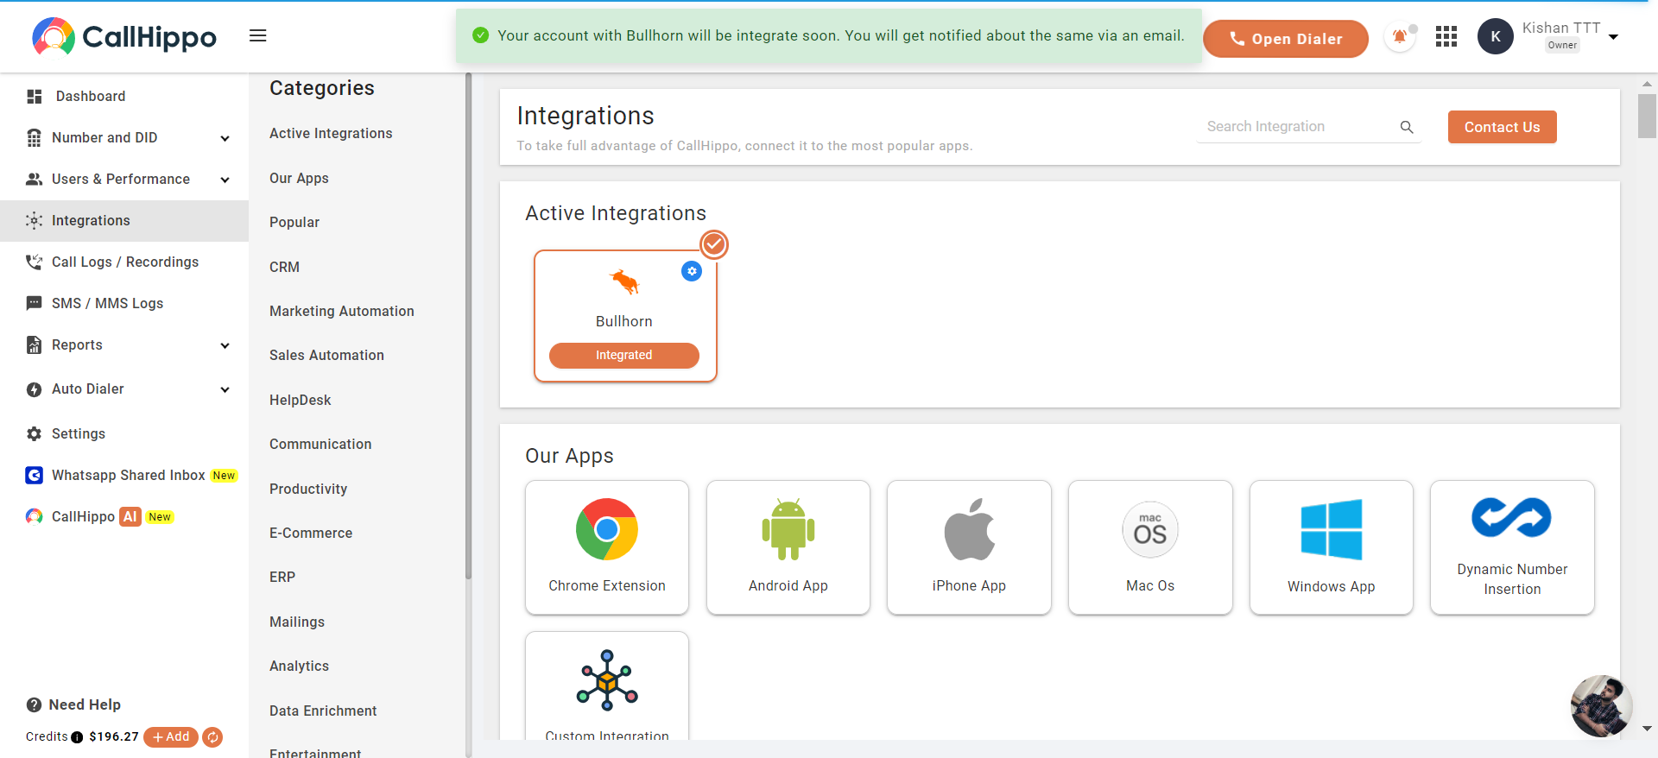The image size is (1658, 758).
Task: Click the Call Logs phone icon
Action: tap(34, 262)
